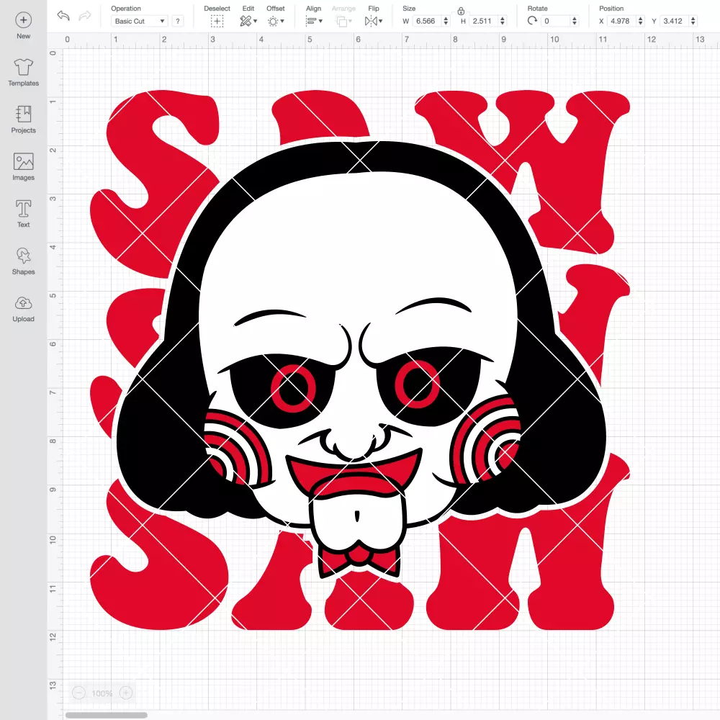Create a New project
Image resolution: width=720 pixels, height=720 pixels.
point(24,26)
